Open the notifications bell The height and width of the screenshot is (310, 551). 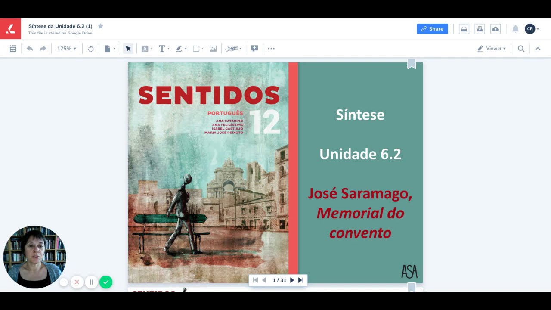pos(515,29)
